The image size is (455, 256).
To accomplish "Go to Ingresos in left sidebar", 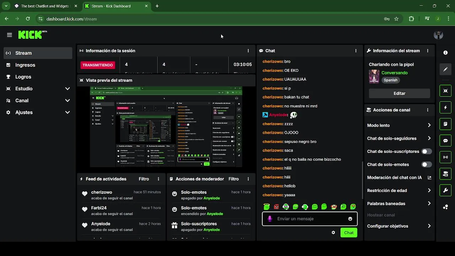I will (x=38, y=65).
